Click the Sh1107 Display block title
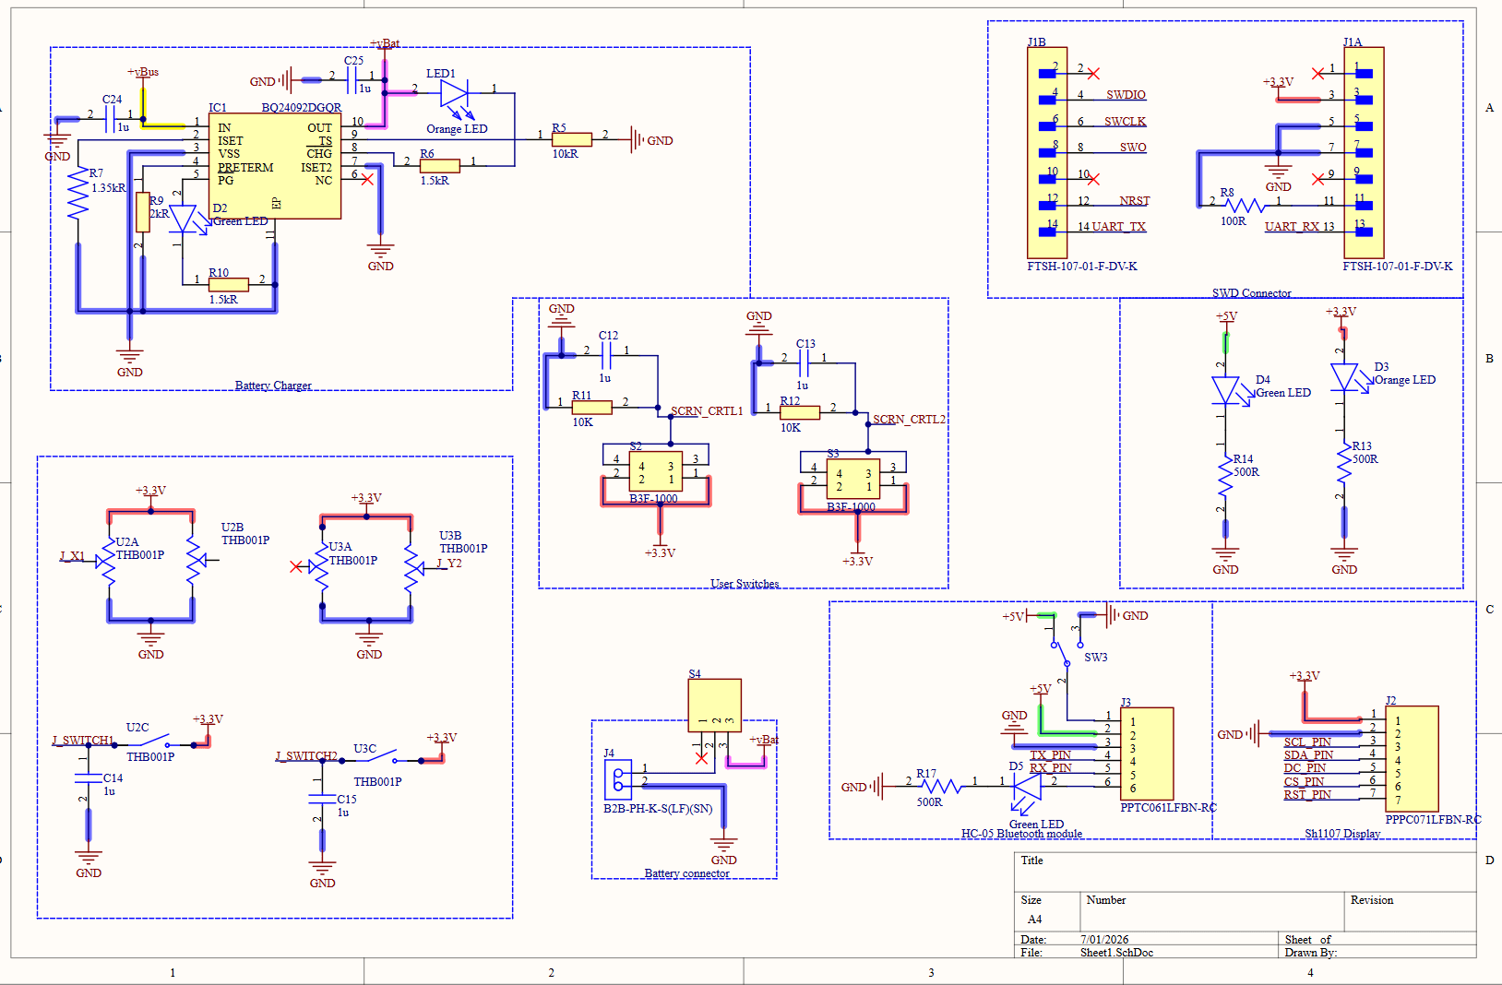This screenshot has width=1502, height=985. [1342, 834]
